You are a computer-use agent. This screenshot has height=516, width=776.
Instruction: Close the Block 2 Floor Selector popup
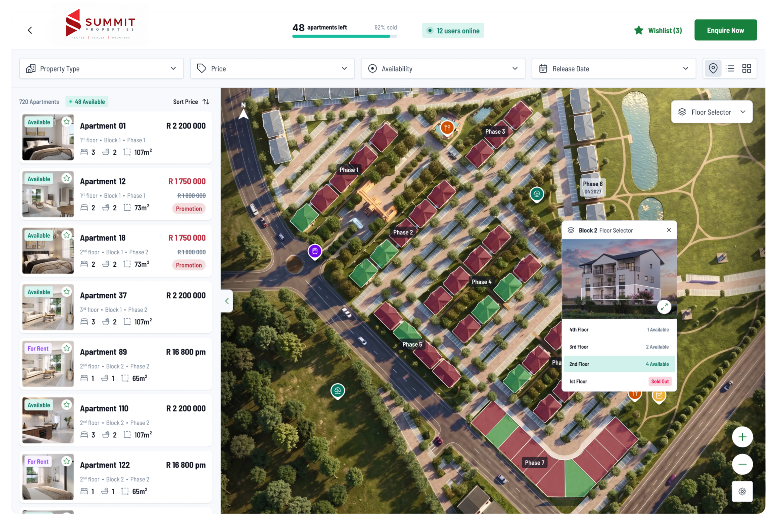(669, 230)
